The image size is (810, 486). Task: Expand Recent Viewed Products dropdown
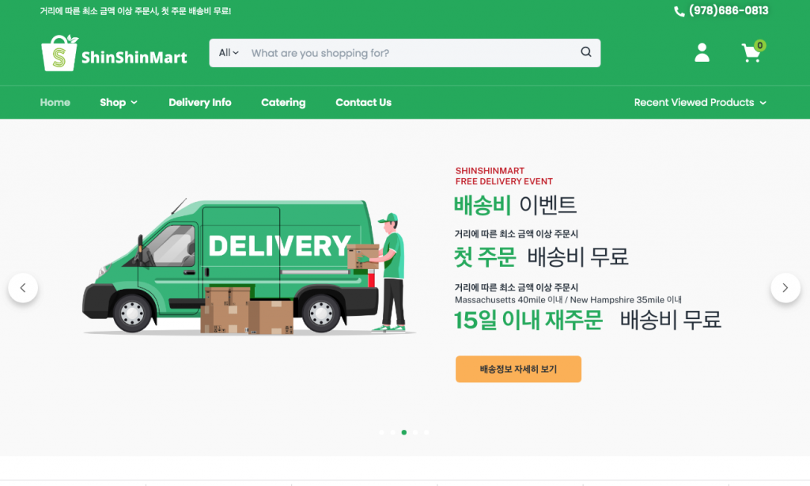click(700, 102)
